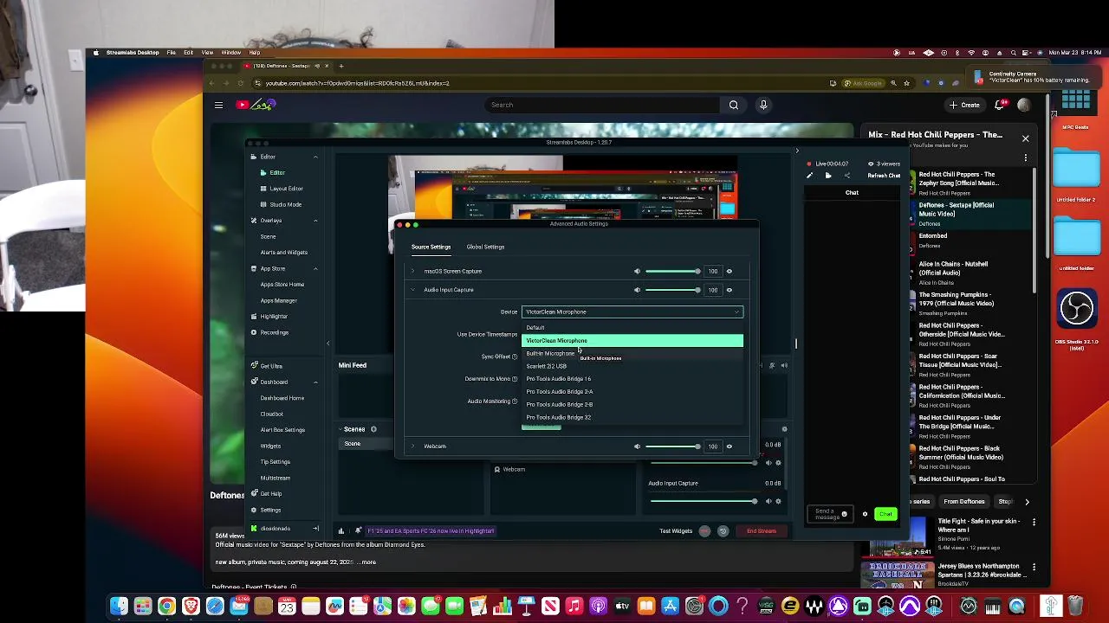1109x623 pixels.
Task: Open the Device dropdown showing VictorClean Microphone
Action: (x=632, y=311)
